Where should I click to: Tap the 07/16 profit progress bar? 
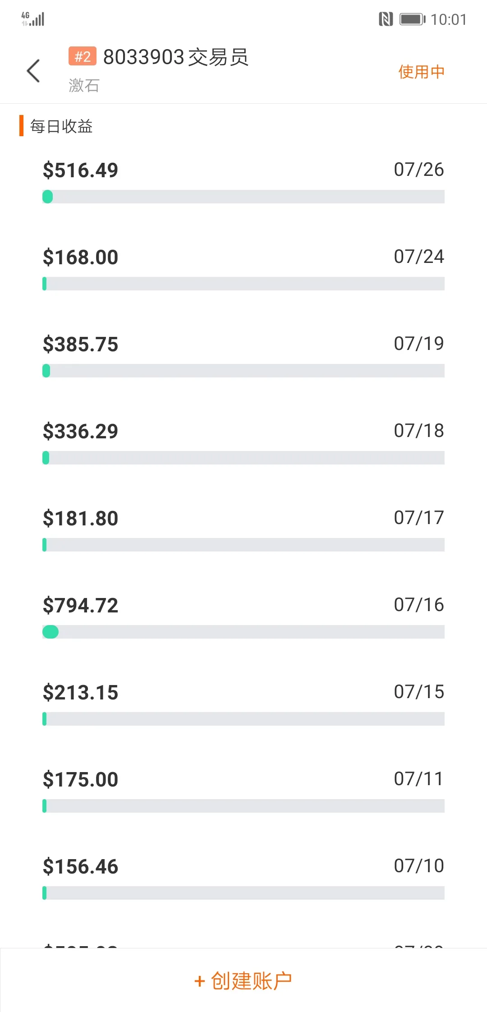click(x=243, y=632)
